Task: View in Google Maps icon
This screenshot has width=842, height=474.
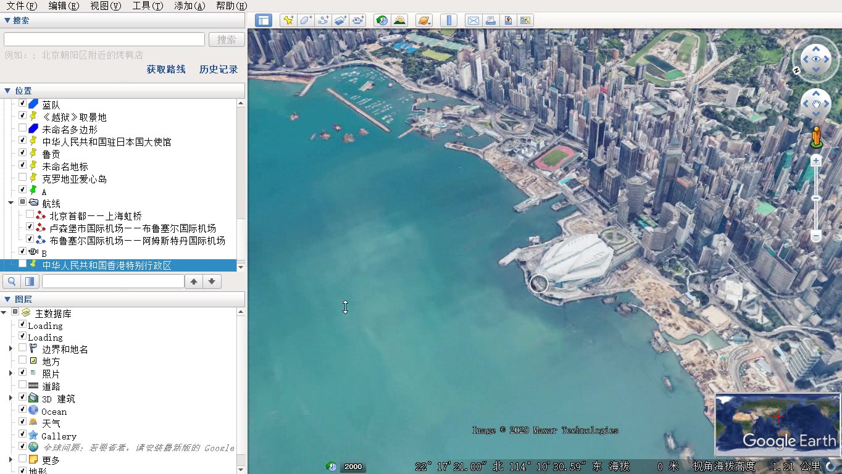Action: pos(525,20)
